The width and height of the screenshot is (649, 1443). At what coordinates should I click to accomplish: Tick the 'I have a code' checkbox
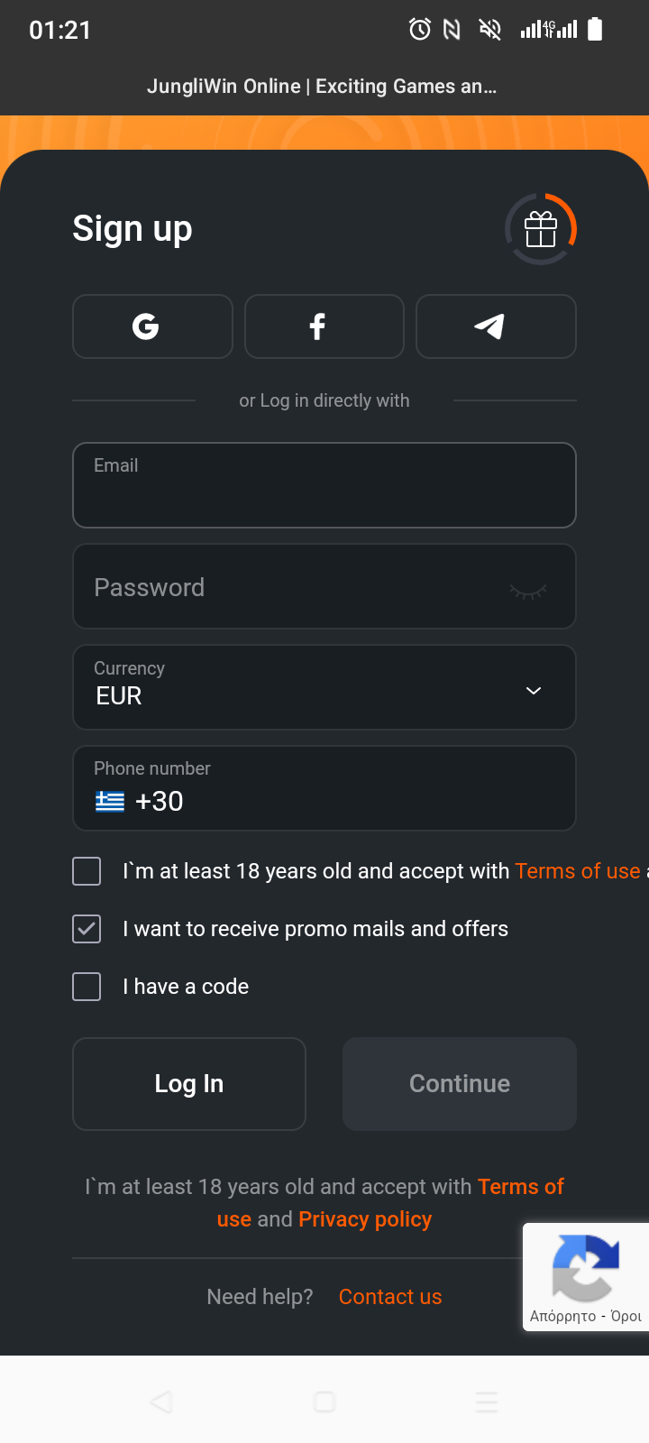coord(87,987)
